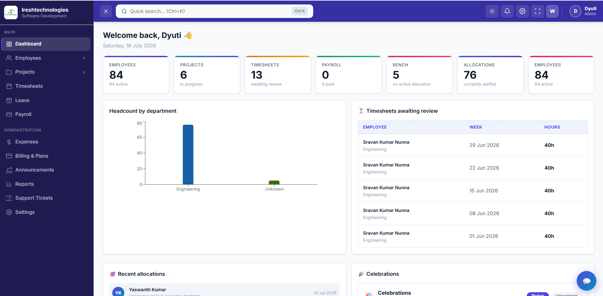Viewport: 603px width, 296px height.
Task: Open Projects in the sidebar
Action: point(46,72)
